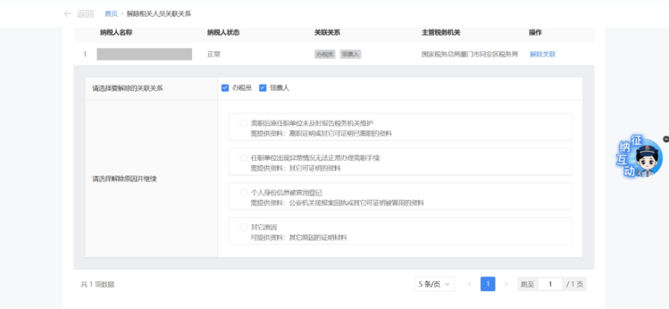Screen dimensions: 669x309
Task: Click 解除关联 in row 1
Action: click(543, 54)
